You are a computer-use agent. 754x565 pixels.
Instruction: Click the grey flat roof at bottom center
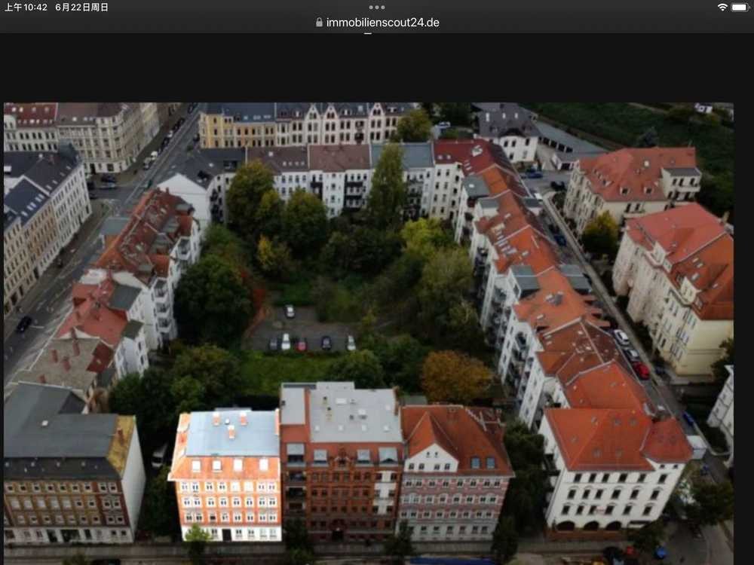(353, 413)
